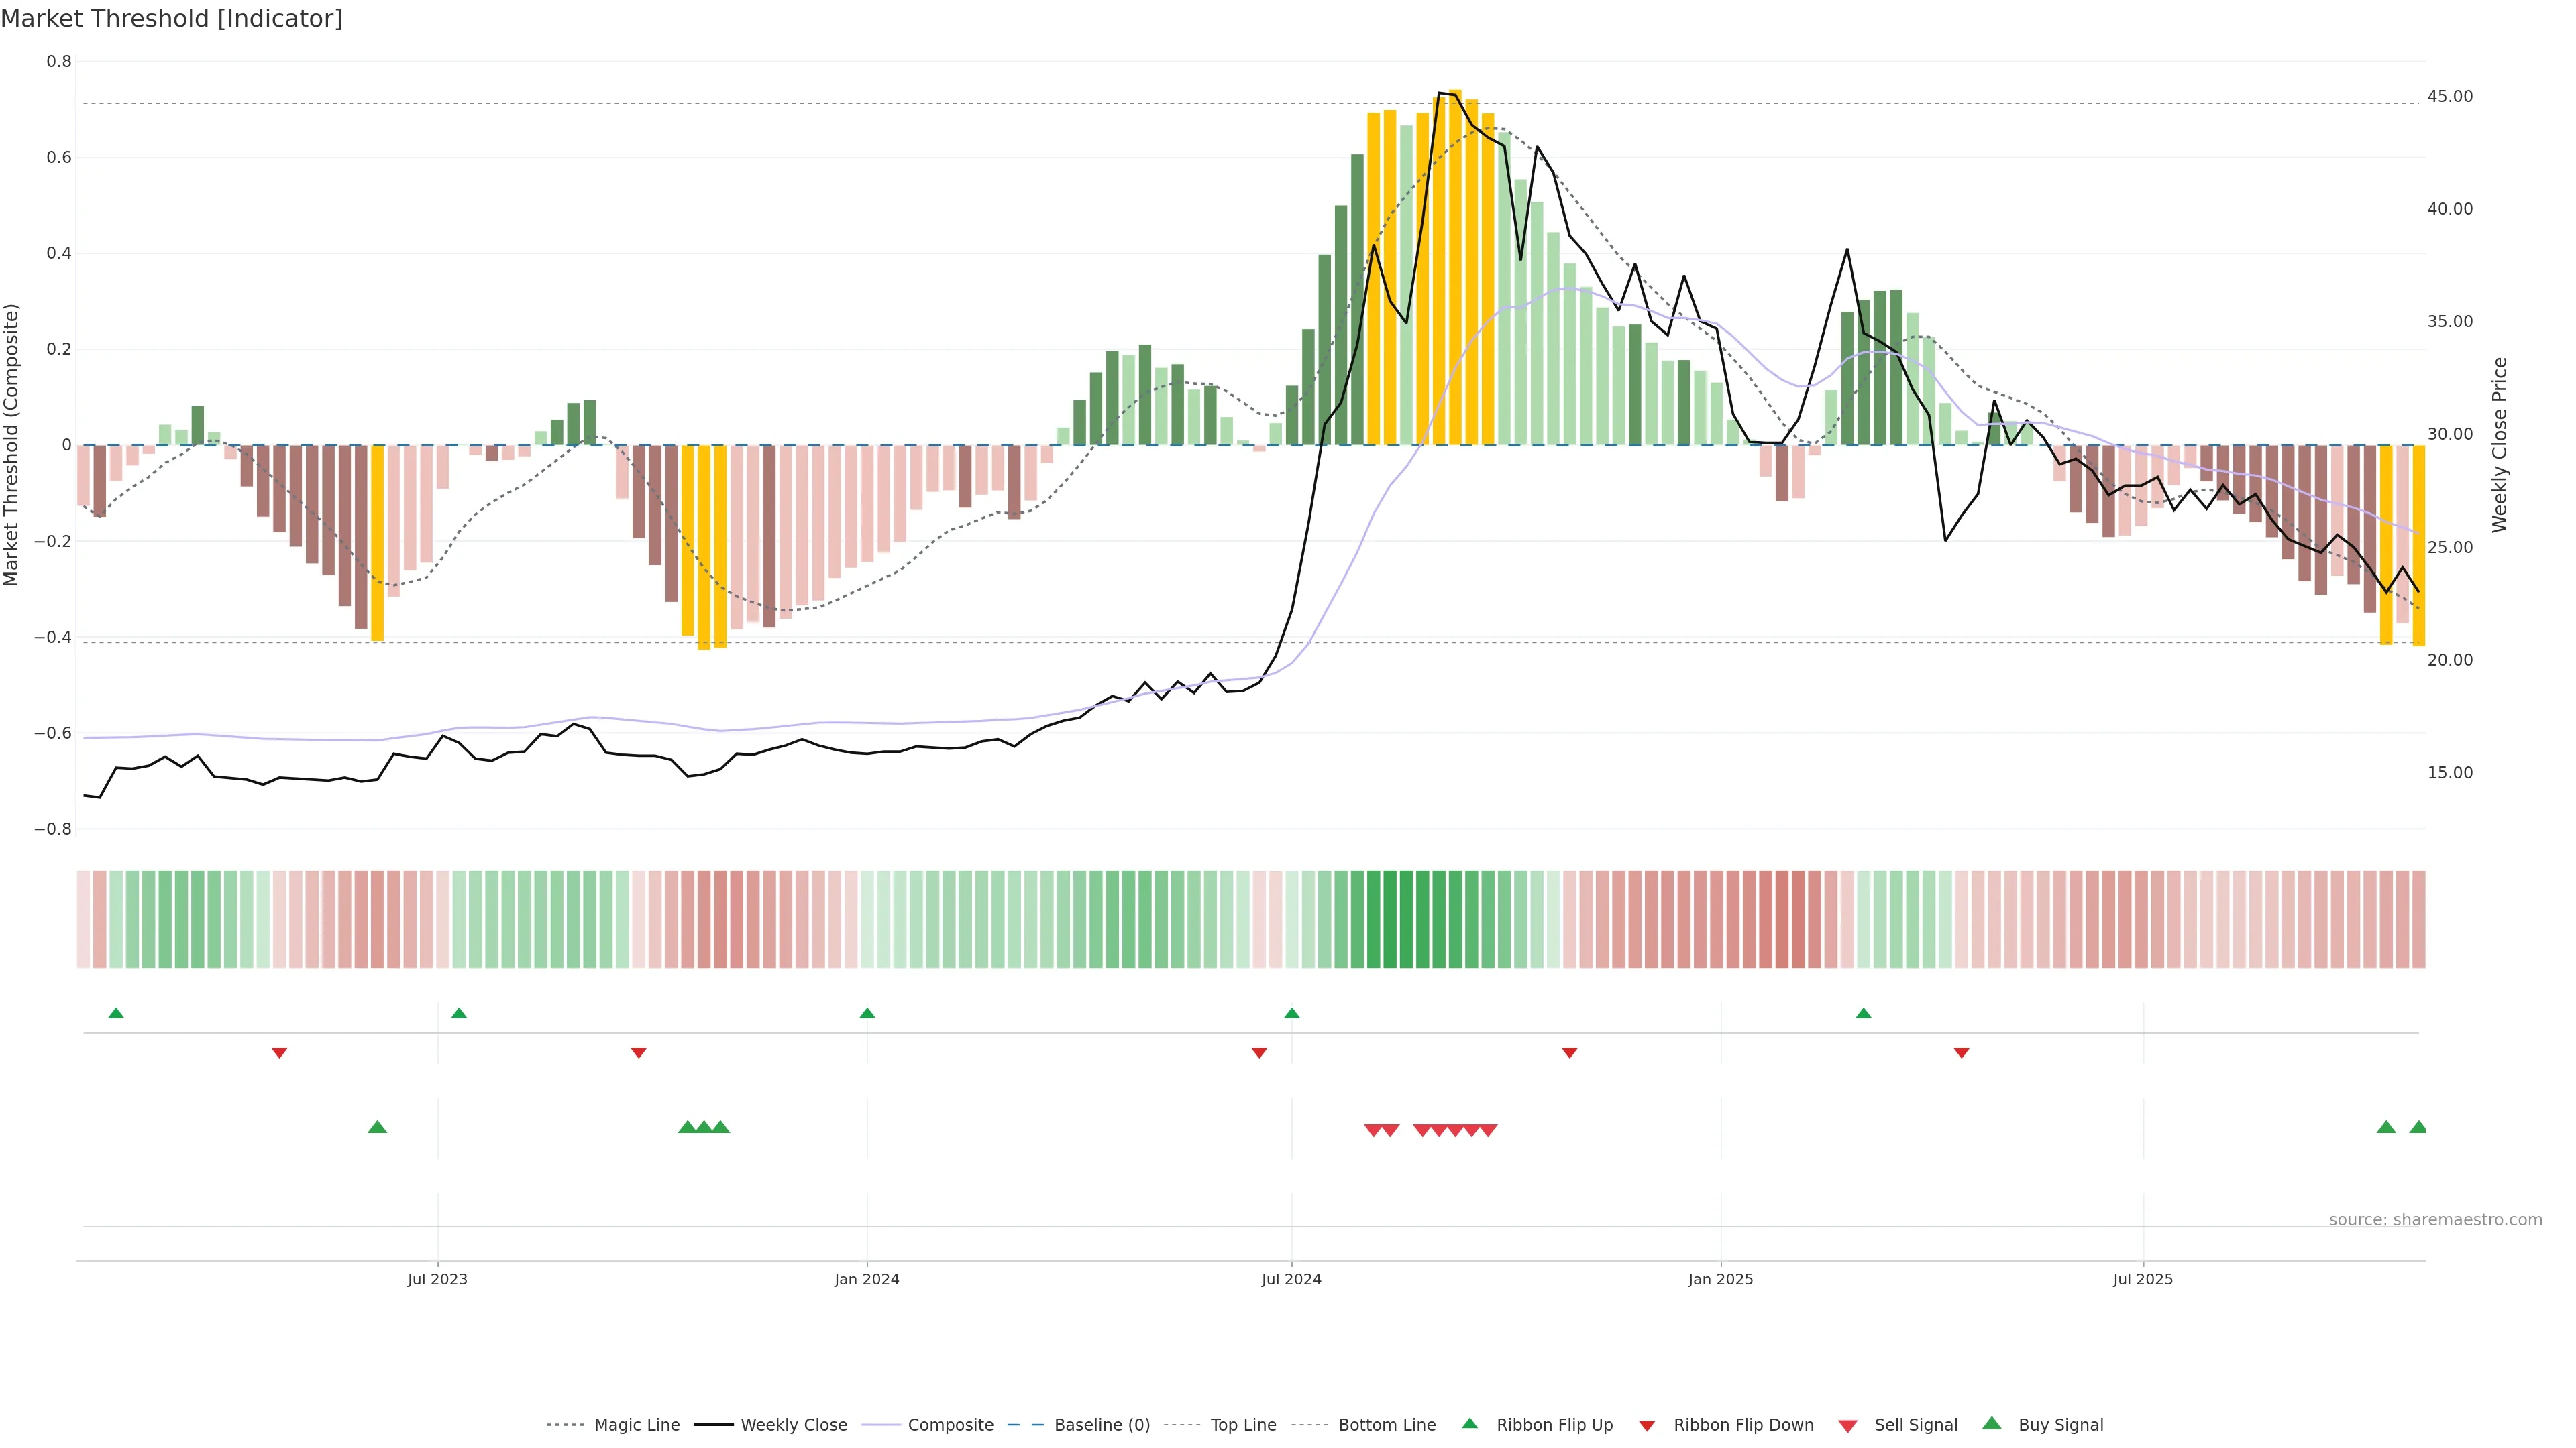Viewport: 2576px width, 1448px height.
Task: Hide the Bottom Line series via legend
Action: click(1386, 1425)
